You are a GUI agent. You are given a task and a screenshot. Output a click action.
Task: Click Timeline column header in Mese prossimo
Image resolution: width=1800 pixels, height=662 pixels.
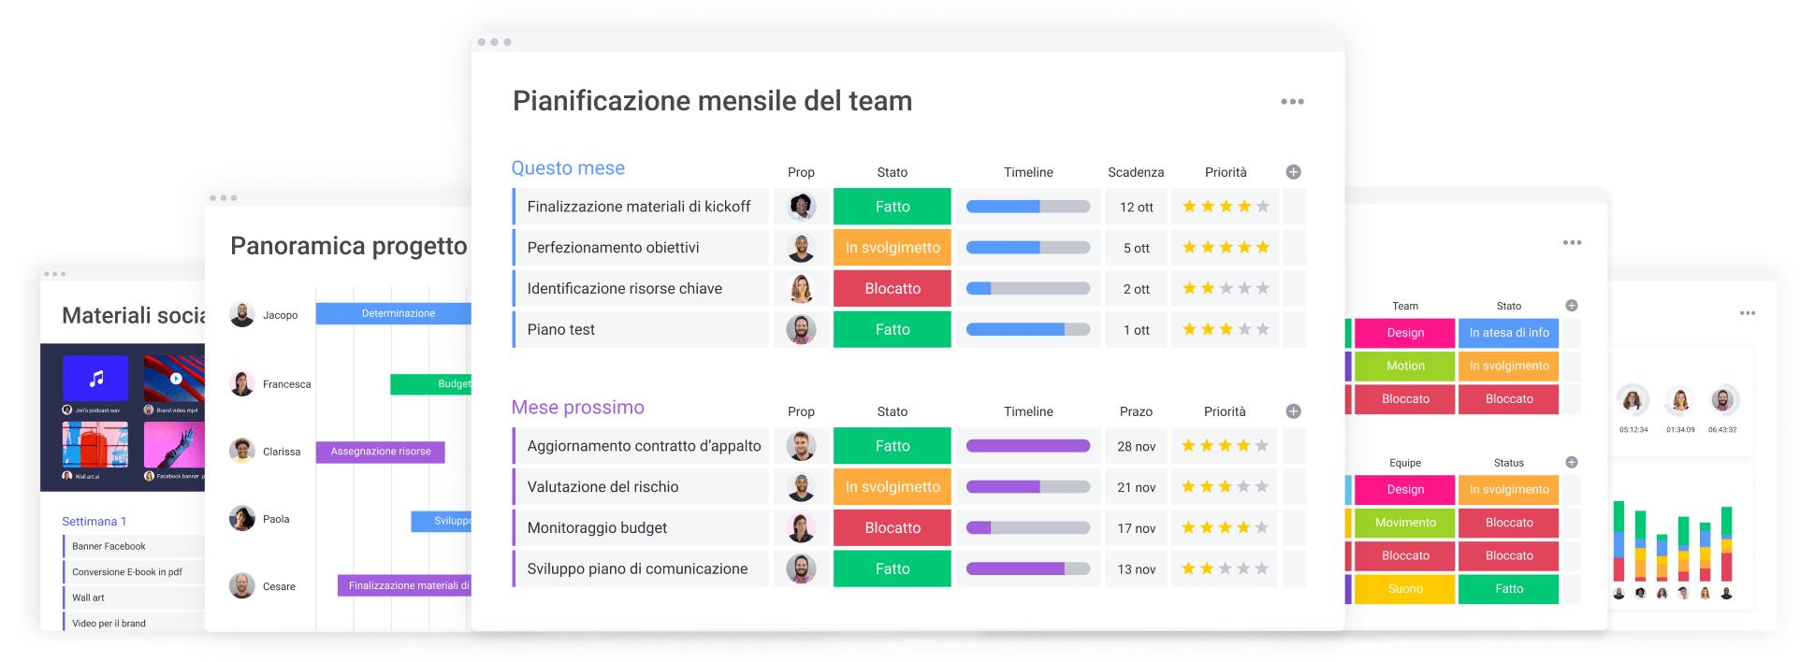coord(1028,411)
